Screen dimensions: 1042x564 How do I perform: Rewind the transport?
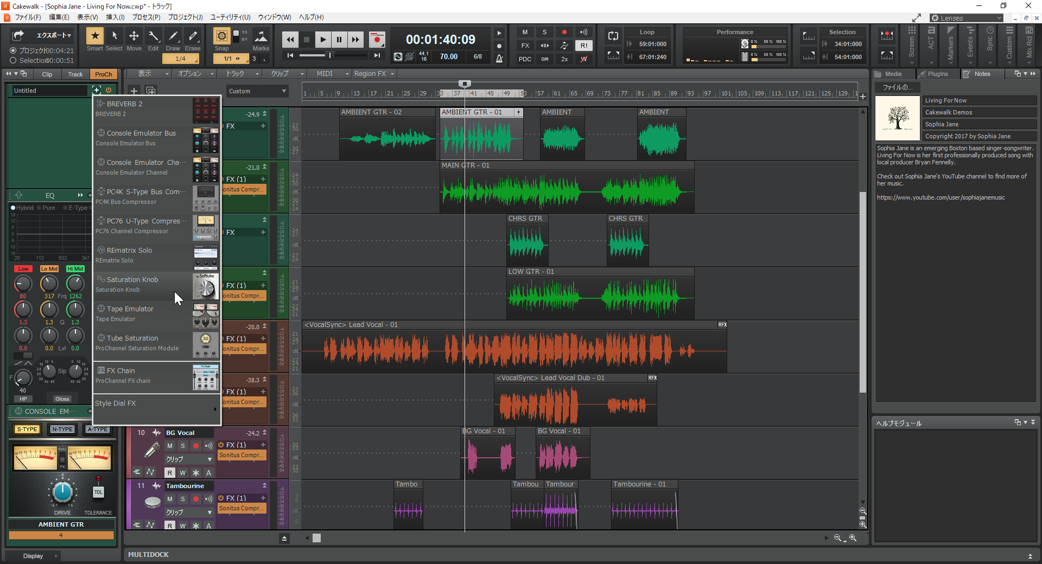(290, 39)
